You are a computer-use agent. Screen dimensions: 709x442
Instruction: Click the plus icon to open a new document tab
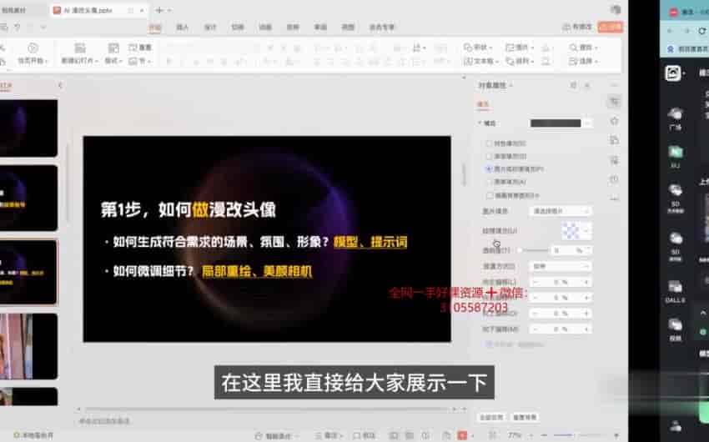(x=159, y=10)
